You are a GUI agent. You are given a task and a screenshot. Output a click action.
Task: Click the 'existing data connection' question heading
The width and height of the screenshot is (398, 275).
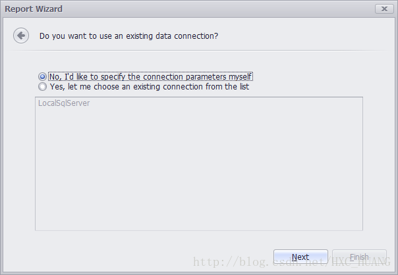click(x=128, y=36)
